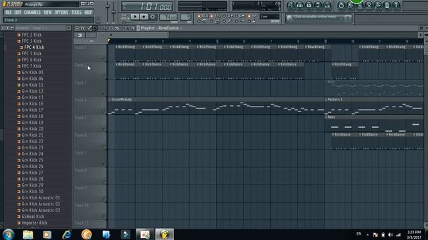This screenshot has width=428, height=240.
Task: Mute Track 4 using its small toggle
Action: coord(104,111)
